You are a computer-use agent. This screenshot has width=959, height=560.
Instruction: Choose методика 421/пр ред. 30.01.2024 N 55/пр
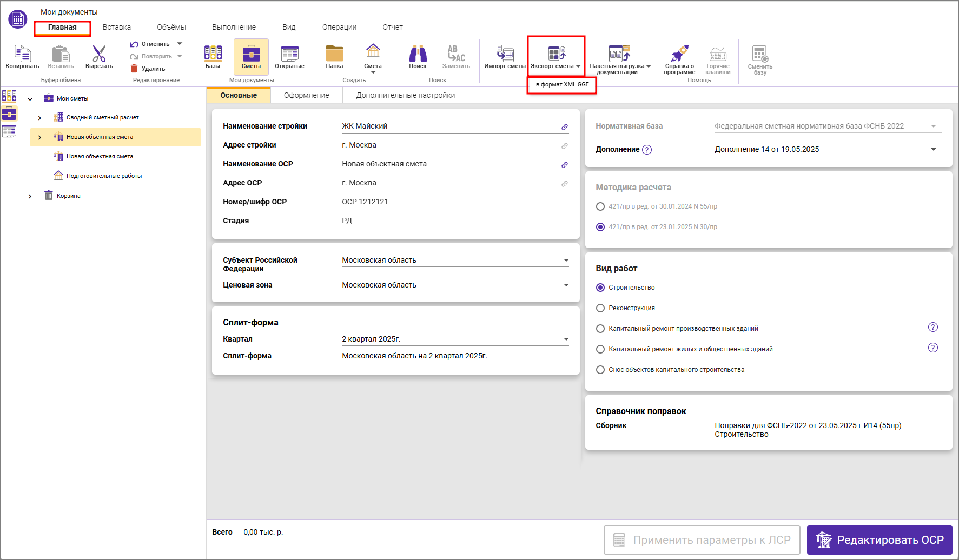(600, 206)
